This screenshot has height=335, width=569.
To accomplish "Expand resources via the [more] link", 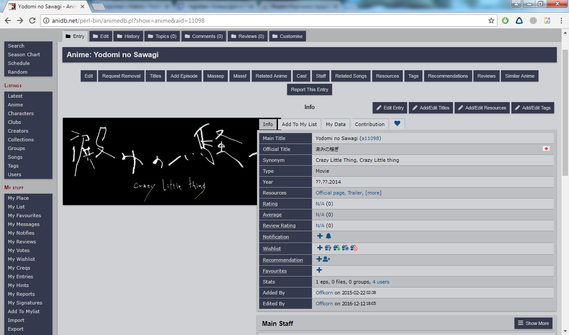I will pyautogui.click(x=373, y=193).
